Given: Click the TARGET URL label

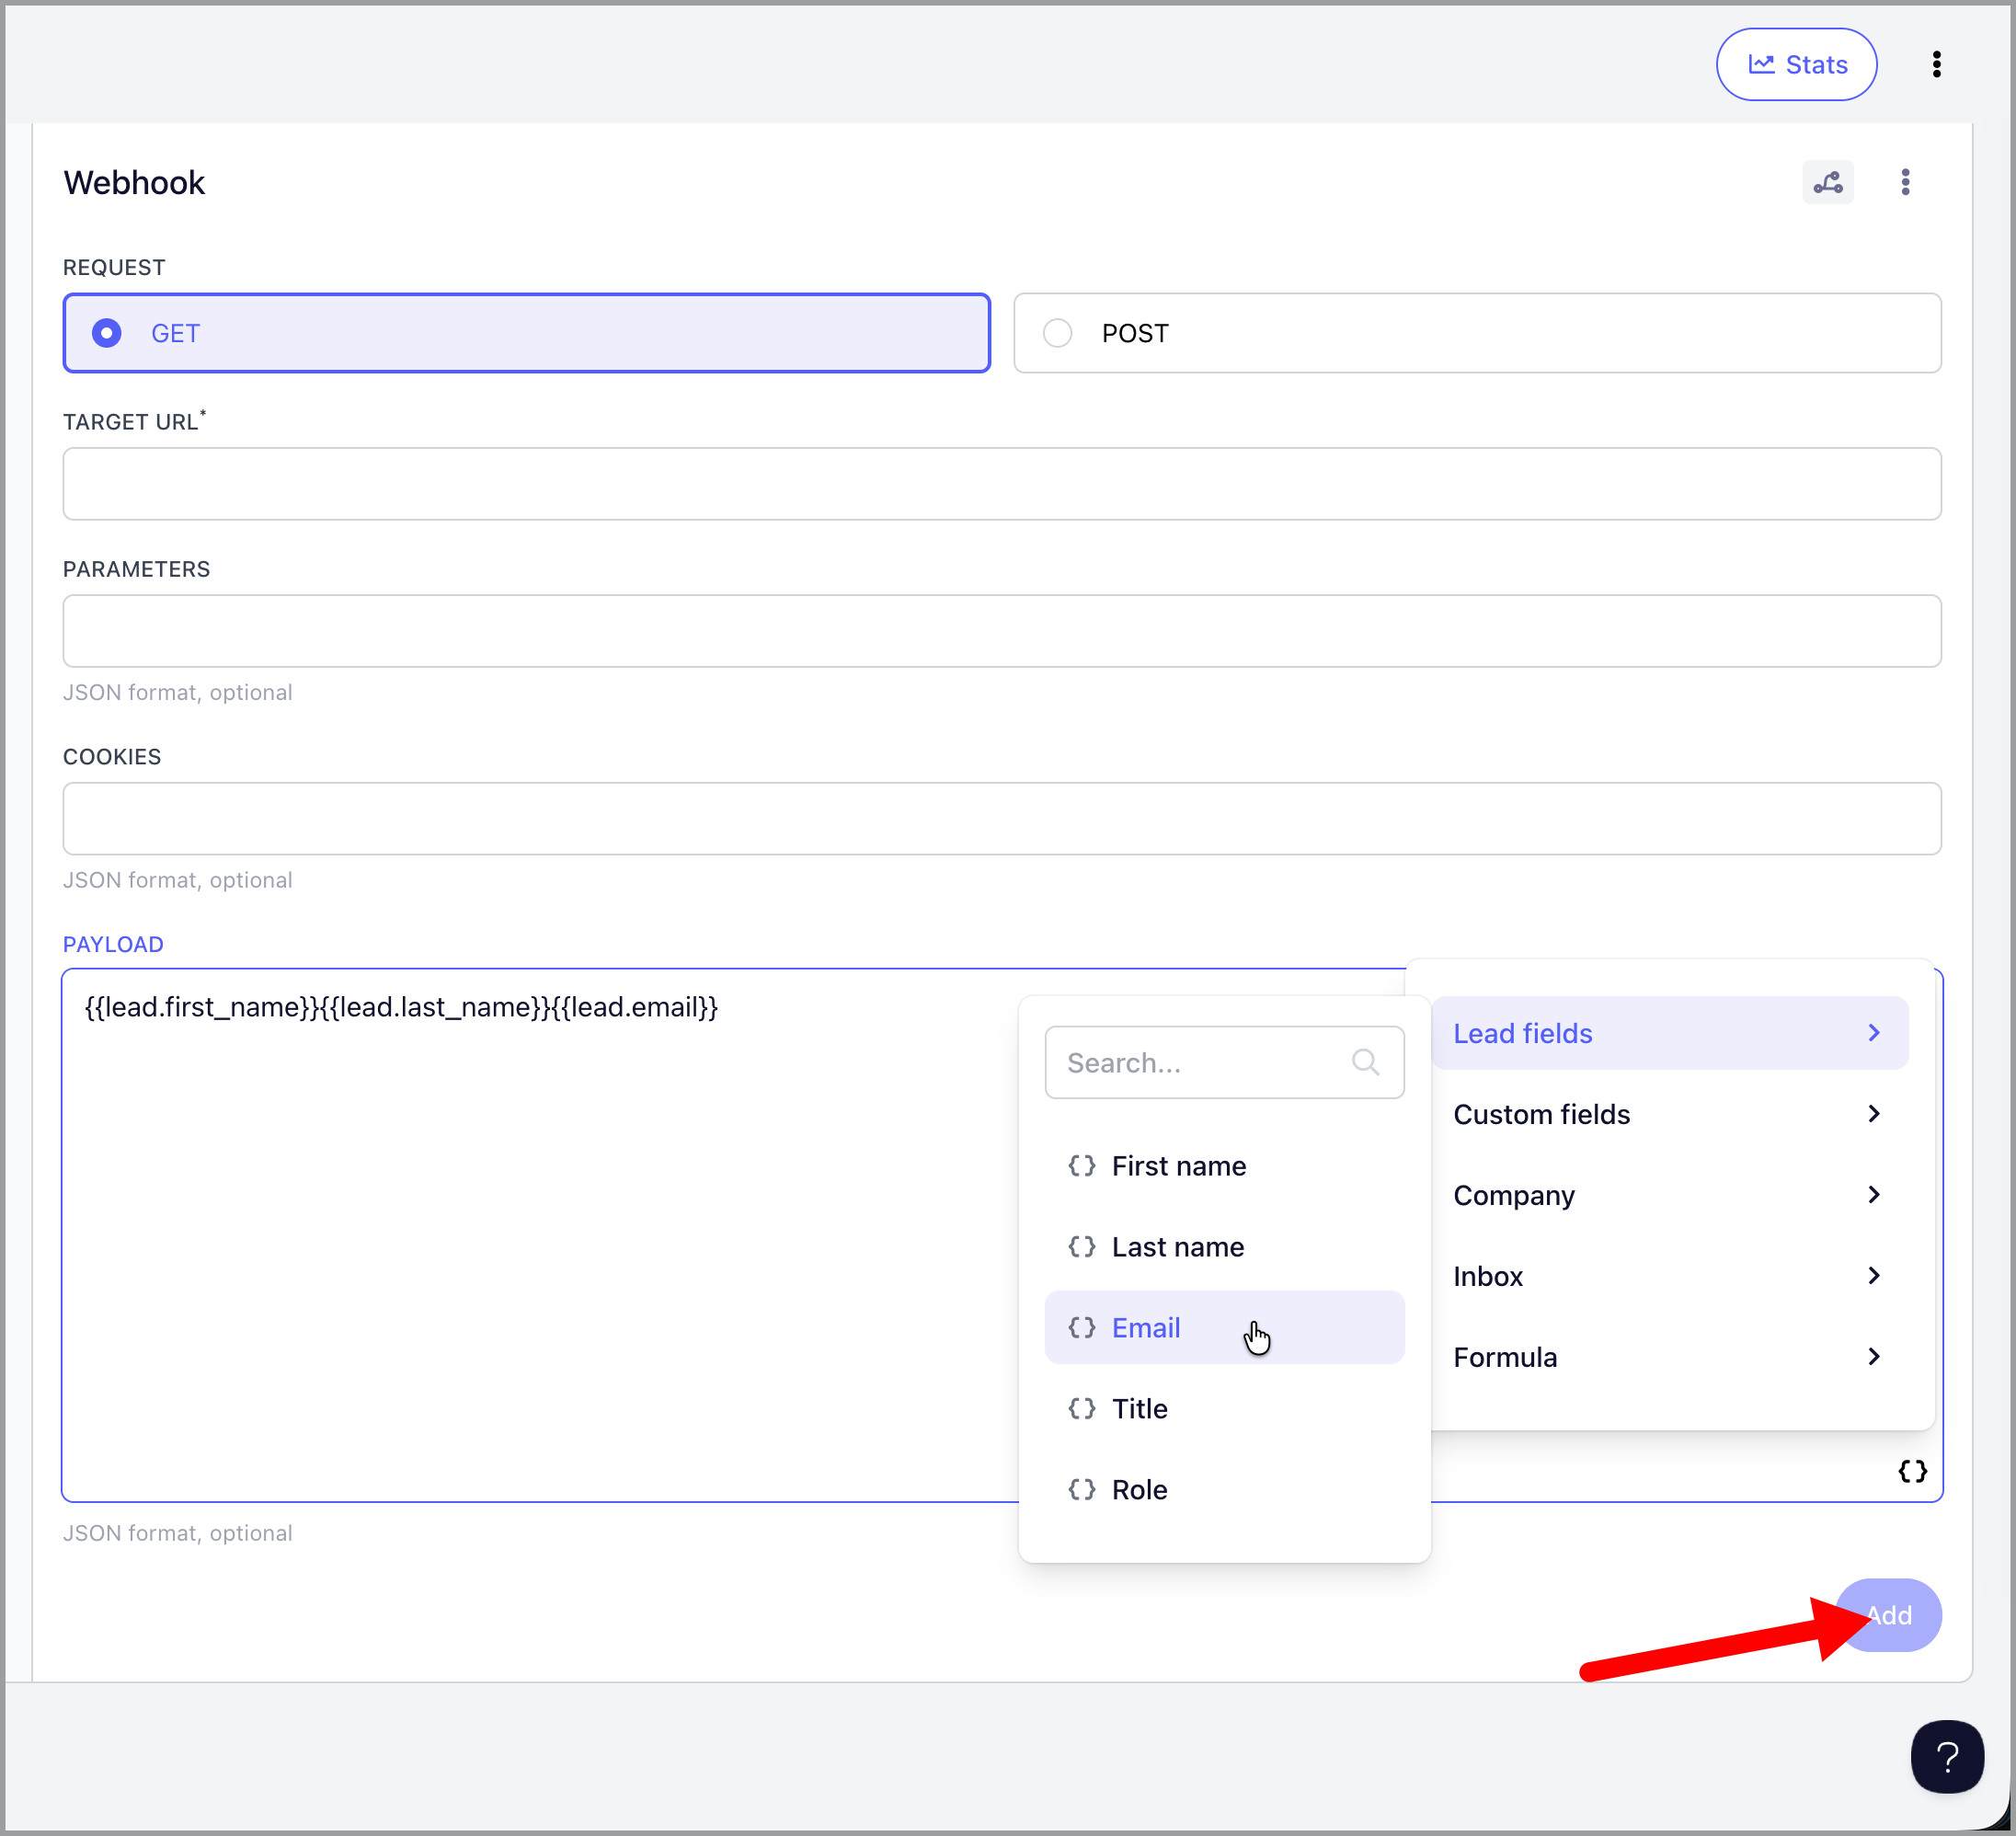Looking at the screenshot, I should click(x=134, y=421).
